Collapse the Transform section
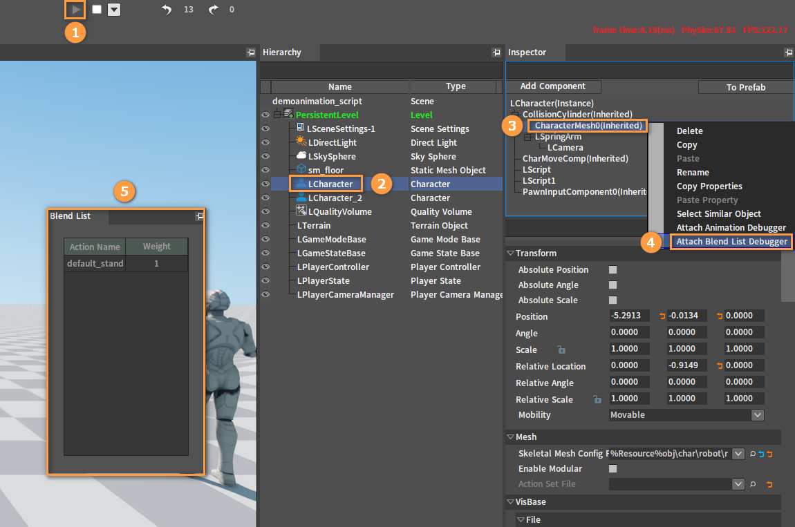The width and height of the screenshot is (795, 527). pos(510,253)
